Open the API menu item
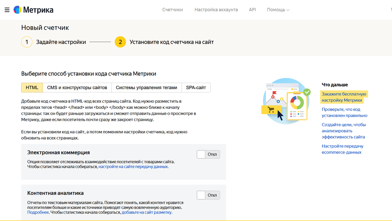The height and width of the screenshot is (221, 392). [x=252, y=10]
